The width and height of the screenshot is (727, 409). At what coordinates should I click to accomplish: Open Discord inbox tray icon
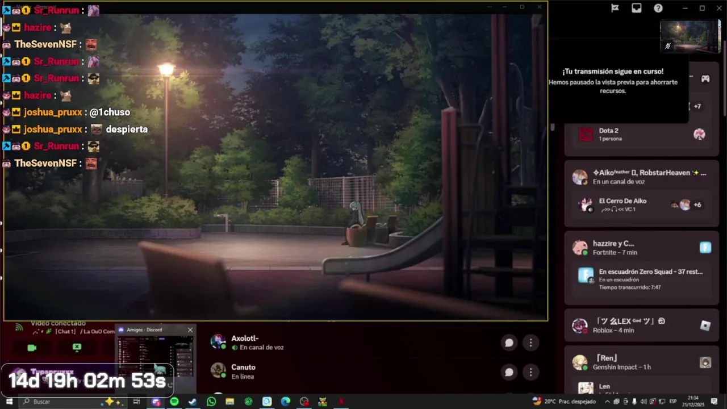636,8
